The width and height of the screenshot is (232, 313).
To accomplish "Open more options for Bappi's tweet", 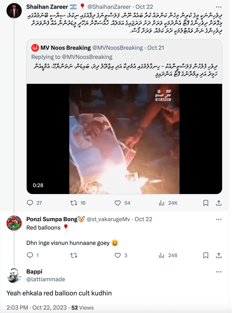I will click(219, 272).
